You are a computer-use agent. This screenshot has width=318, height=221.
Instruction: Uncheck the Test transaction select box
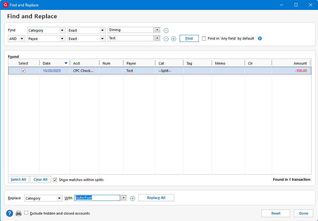pyautogui.click(x=23, y=71)
